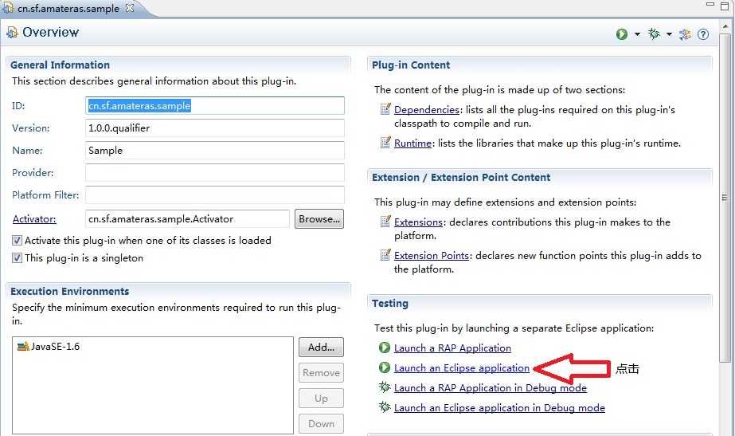The height and width of the screenshot is (436, 735).
Task: Click the JavaSE-1.6 environment icon
Action: click(23, 347)
